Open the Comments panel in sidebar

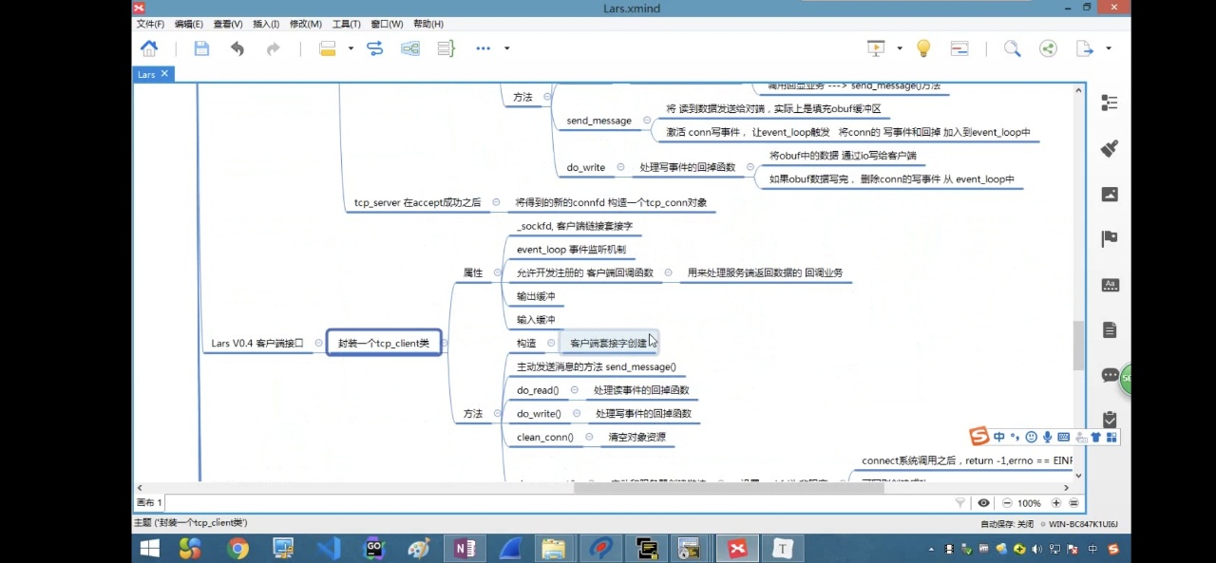point(1110,375)
